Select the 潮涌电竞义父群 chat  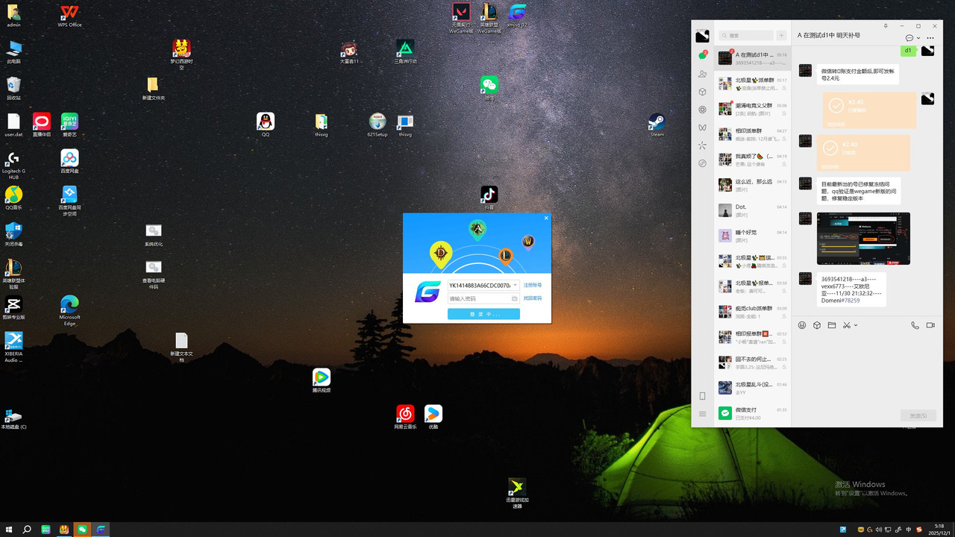point(752,109)
